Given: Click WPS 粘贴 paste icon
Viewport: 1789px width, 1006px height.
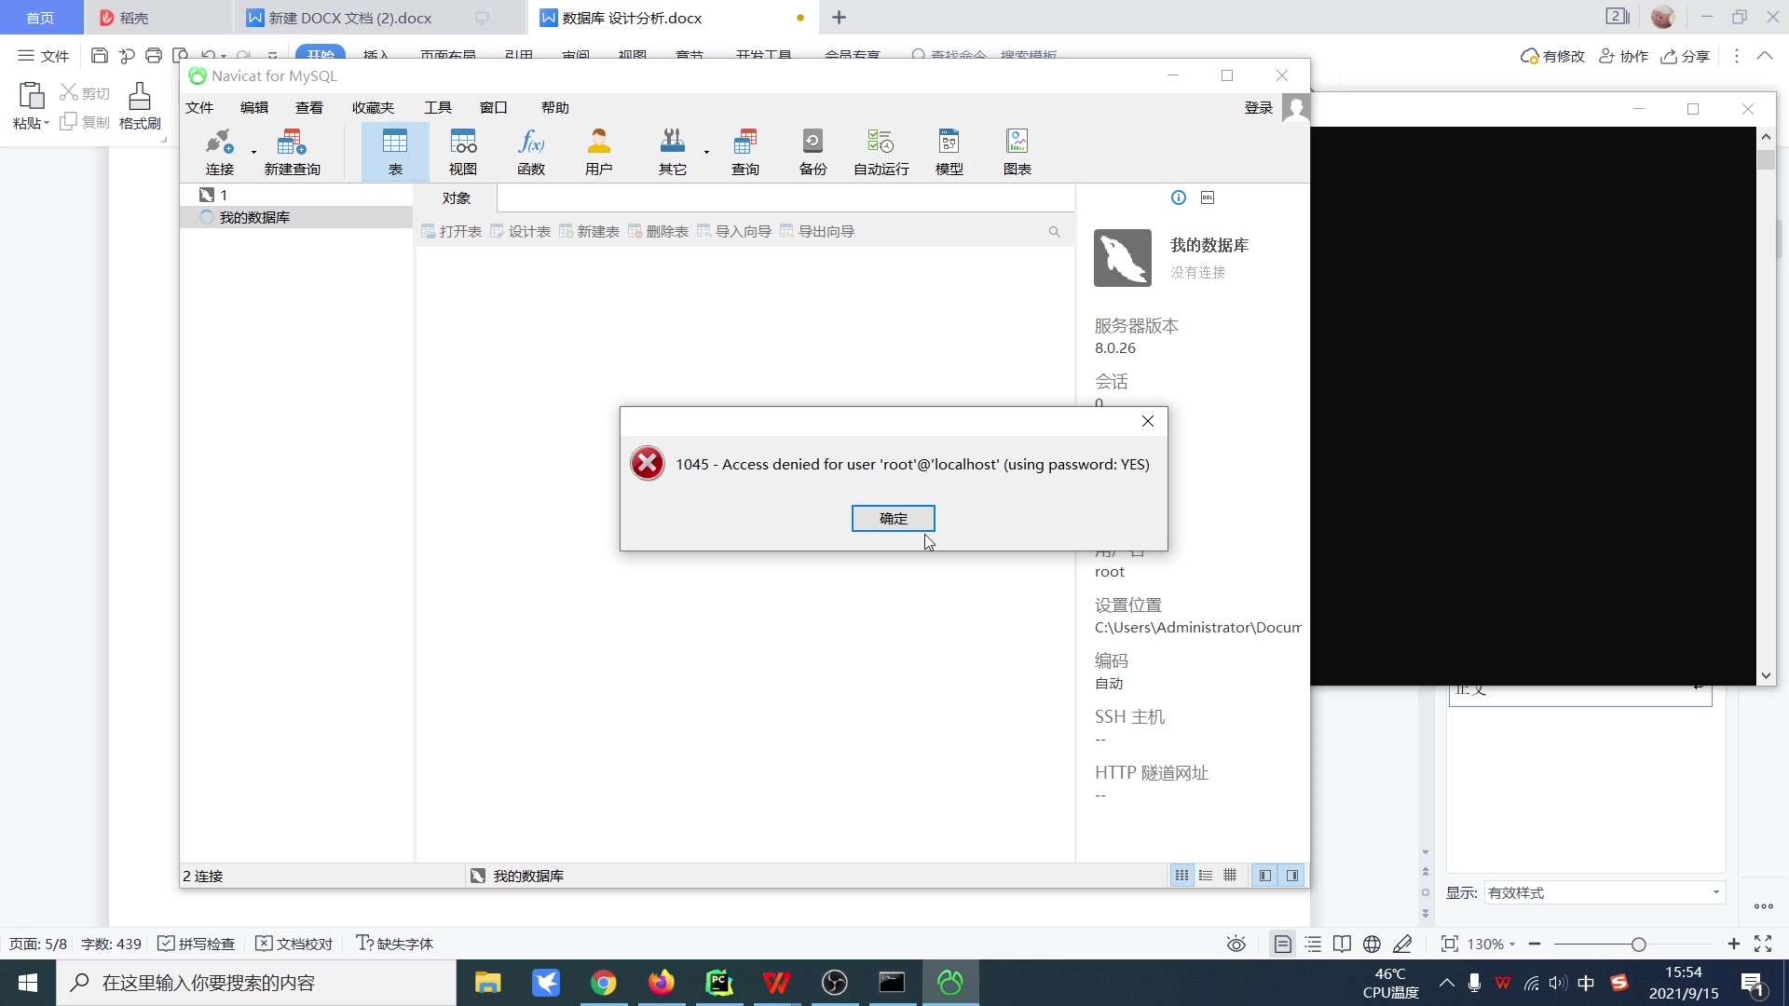Looking at the screenshot, I should point(31,96).
